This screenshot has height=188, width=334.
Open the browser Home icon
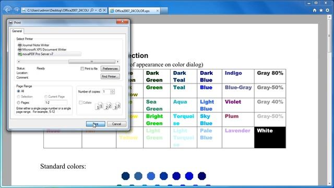pyautogui.click(x=315, y=10)
